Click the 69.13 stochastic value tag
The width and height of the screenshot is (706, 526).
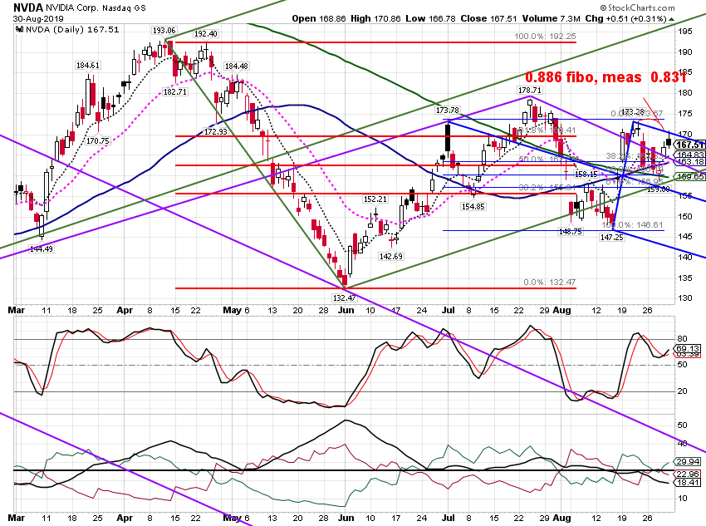coord(688,348)
